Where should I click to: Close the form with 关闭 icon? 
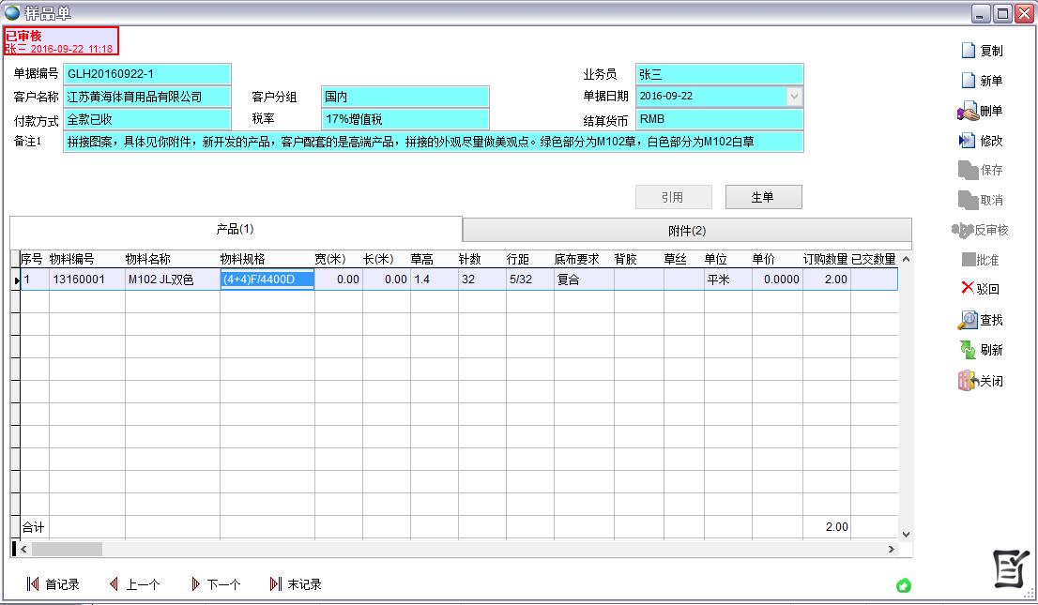967,381
